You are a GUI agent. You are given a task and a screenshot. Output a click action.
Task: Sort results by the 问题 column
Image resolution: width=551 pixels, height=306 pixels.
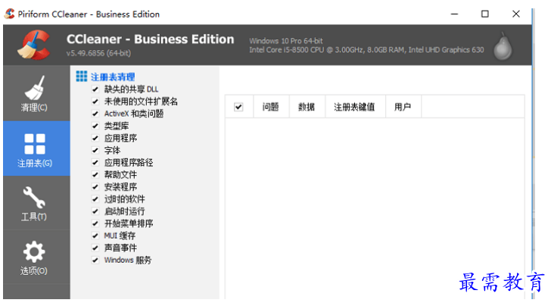click(x=271, y=107)
